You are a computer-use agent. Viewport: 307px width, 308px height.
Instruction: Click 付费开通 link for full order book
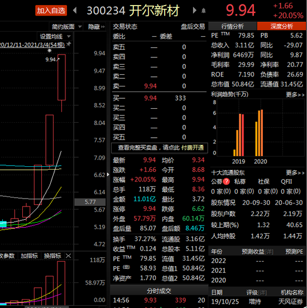click(x=193, y=148)
